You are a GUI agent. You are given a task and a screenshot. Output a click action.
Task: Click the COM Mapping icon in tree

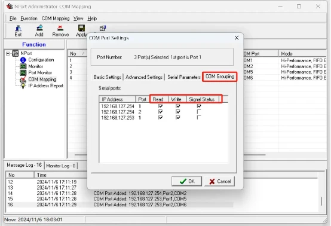tap(23, 80)
